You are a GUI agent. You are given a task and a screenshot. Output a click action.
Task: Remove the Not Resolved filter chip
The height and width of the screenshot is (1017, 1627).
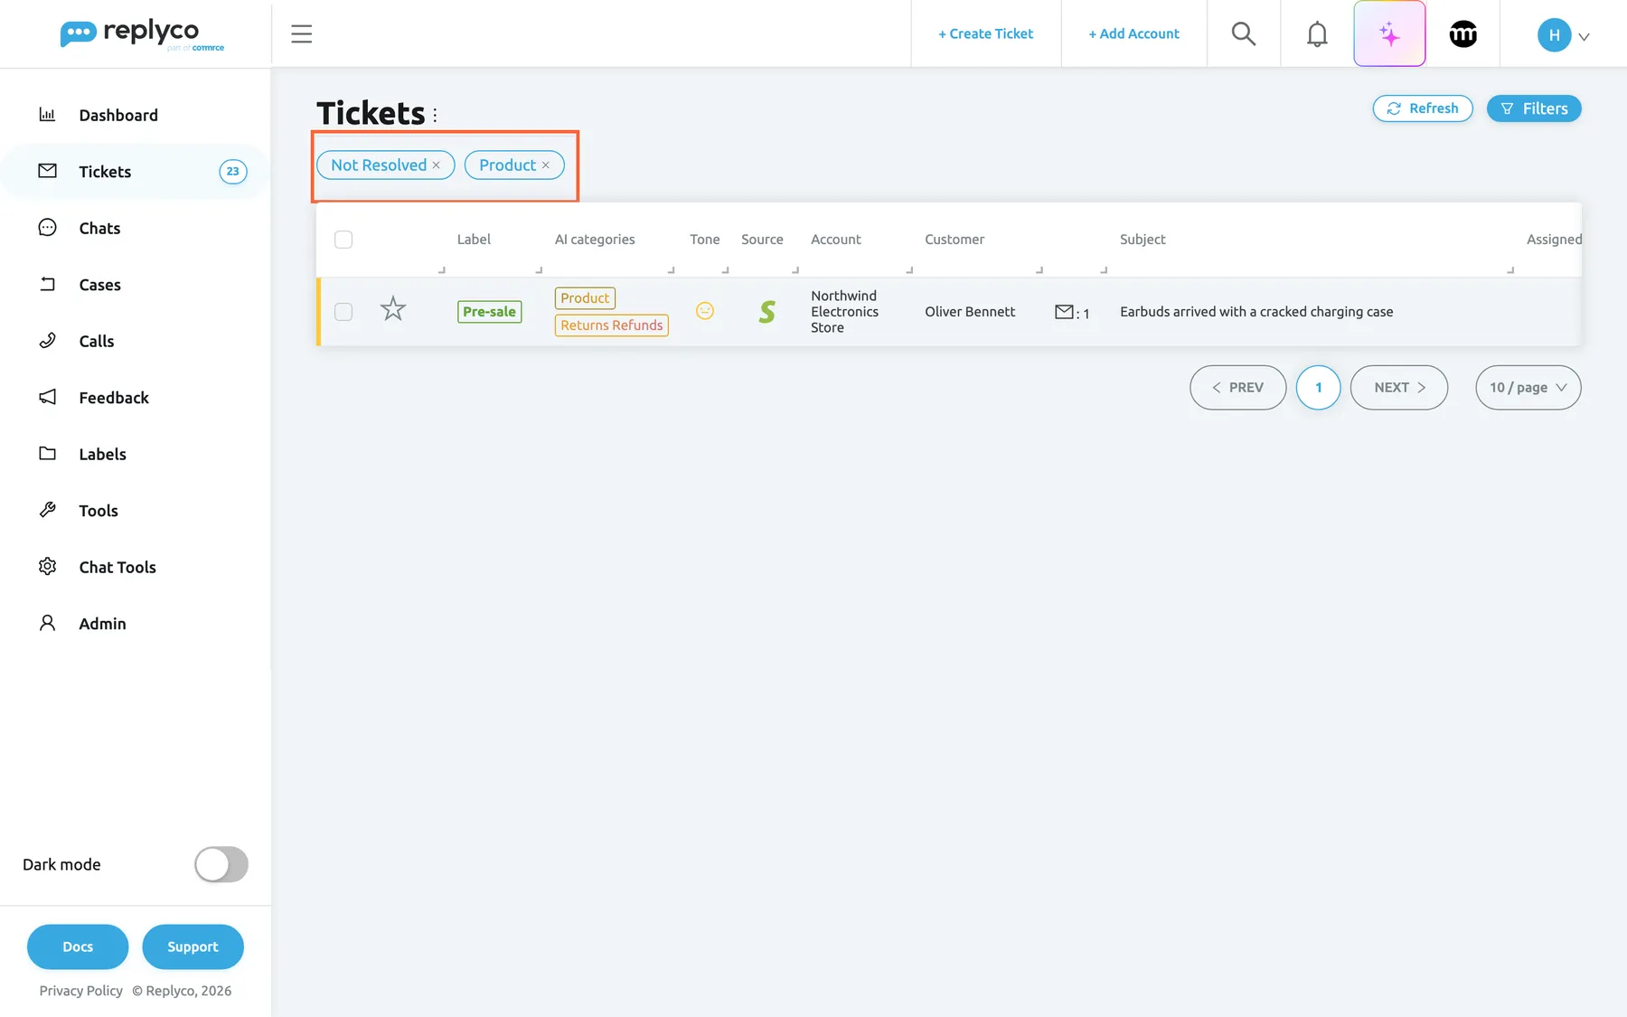[436, 165]
